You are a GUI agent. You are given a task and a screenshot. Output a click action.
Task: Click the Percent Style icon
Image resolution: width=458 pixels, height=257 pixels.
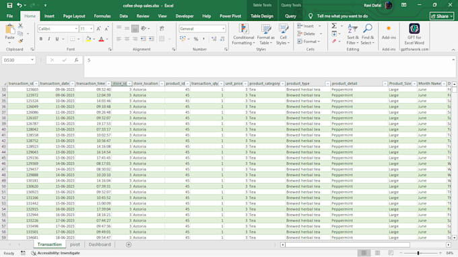point(196,39)
